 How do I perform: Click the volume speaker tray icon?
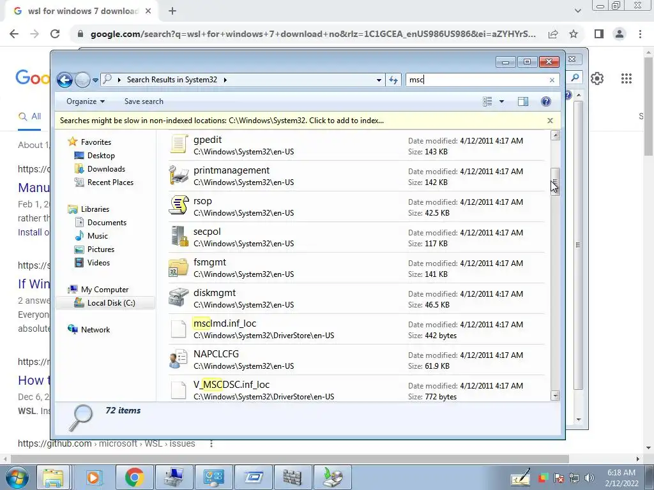pyautogui.click(x=589, y=478)
